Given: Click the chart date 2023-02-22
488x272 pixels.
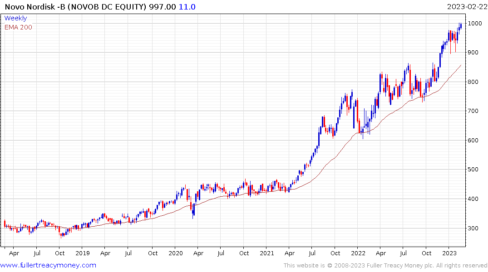Looking at the screenshot, I should [x=467, y=7].
